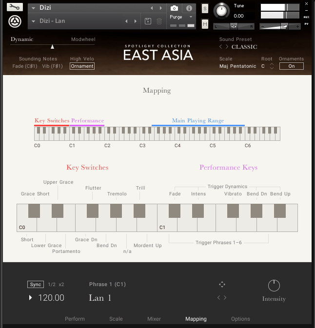This screenshot has width=315, height=328.
Task: Open the Maj Pentatonic scale selector
Action: (238, 66)
